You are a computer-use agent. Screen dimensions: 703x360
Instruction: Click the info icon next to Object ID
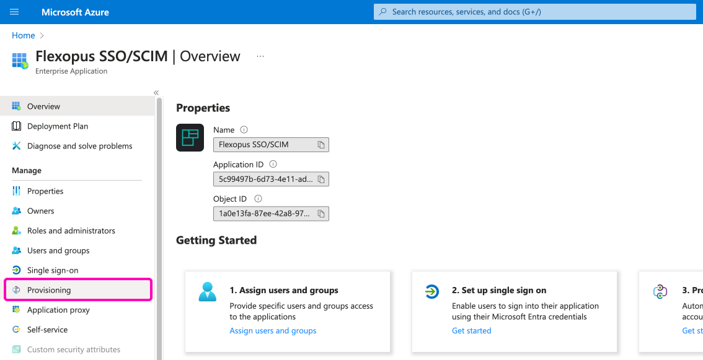coord(258,199)
